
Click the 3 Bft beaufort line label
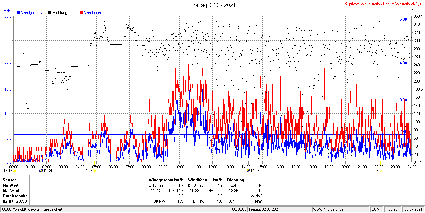click(403, 100)
